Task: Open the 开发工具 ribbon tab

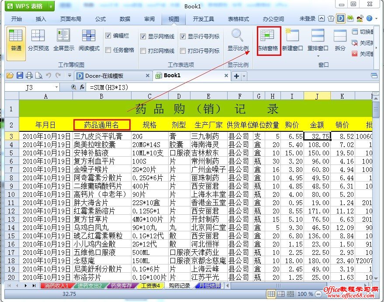Action: (x=203, y=19)
